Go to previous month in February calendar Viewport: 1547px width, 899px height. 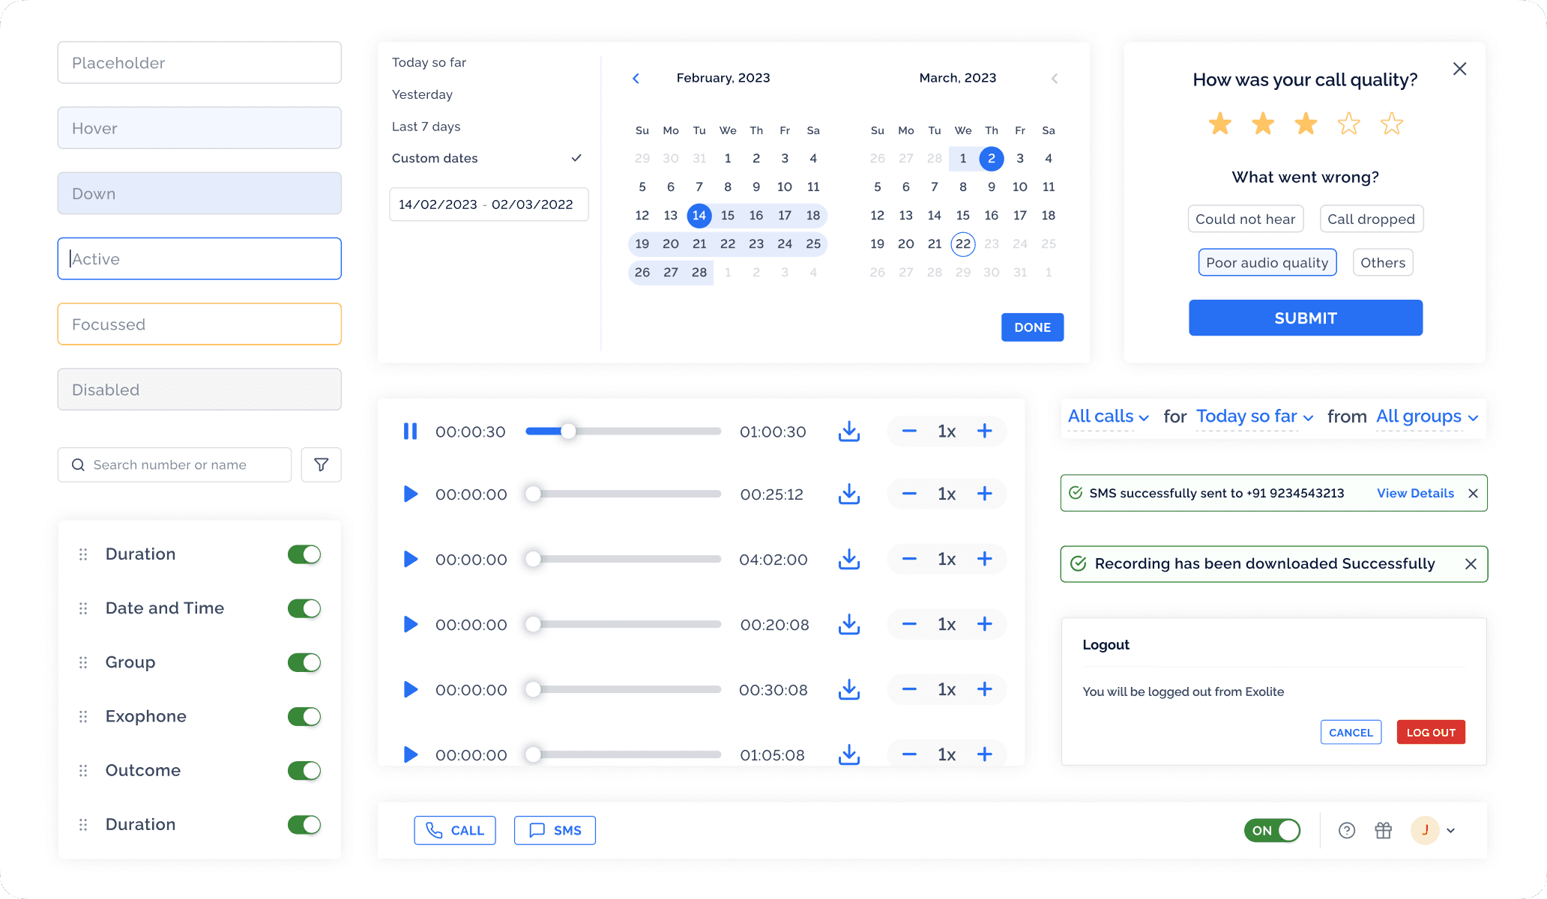[x=636, y=79]
